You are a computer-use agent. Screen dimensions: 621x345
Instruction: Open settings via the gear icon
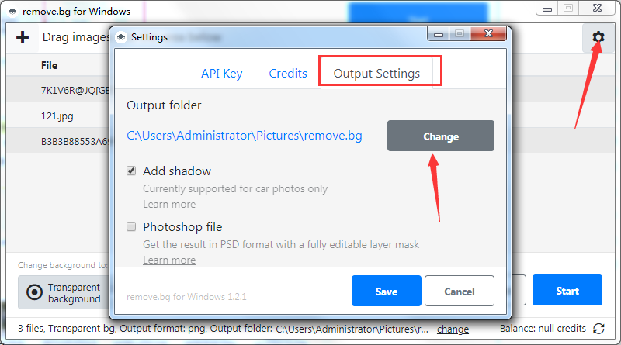[598, 37]
